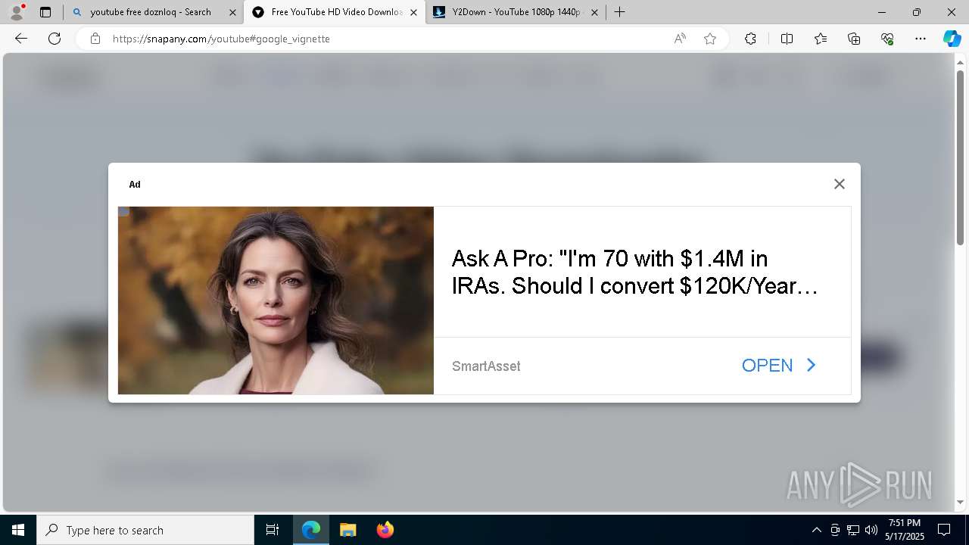The height and width of the screenshot is (545, 969).
Task: Toggle Split screen view icon
Action: coord(787,39)
